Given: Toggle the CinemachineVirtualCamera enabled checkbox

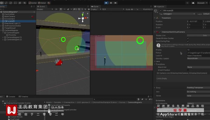Looking at the screenshot, I should coord(160,32).
